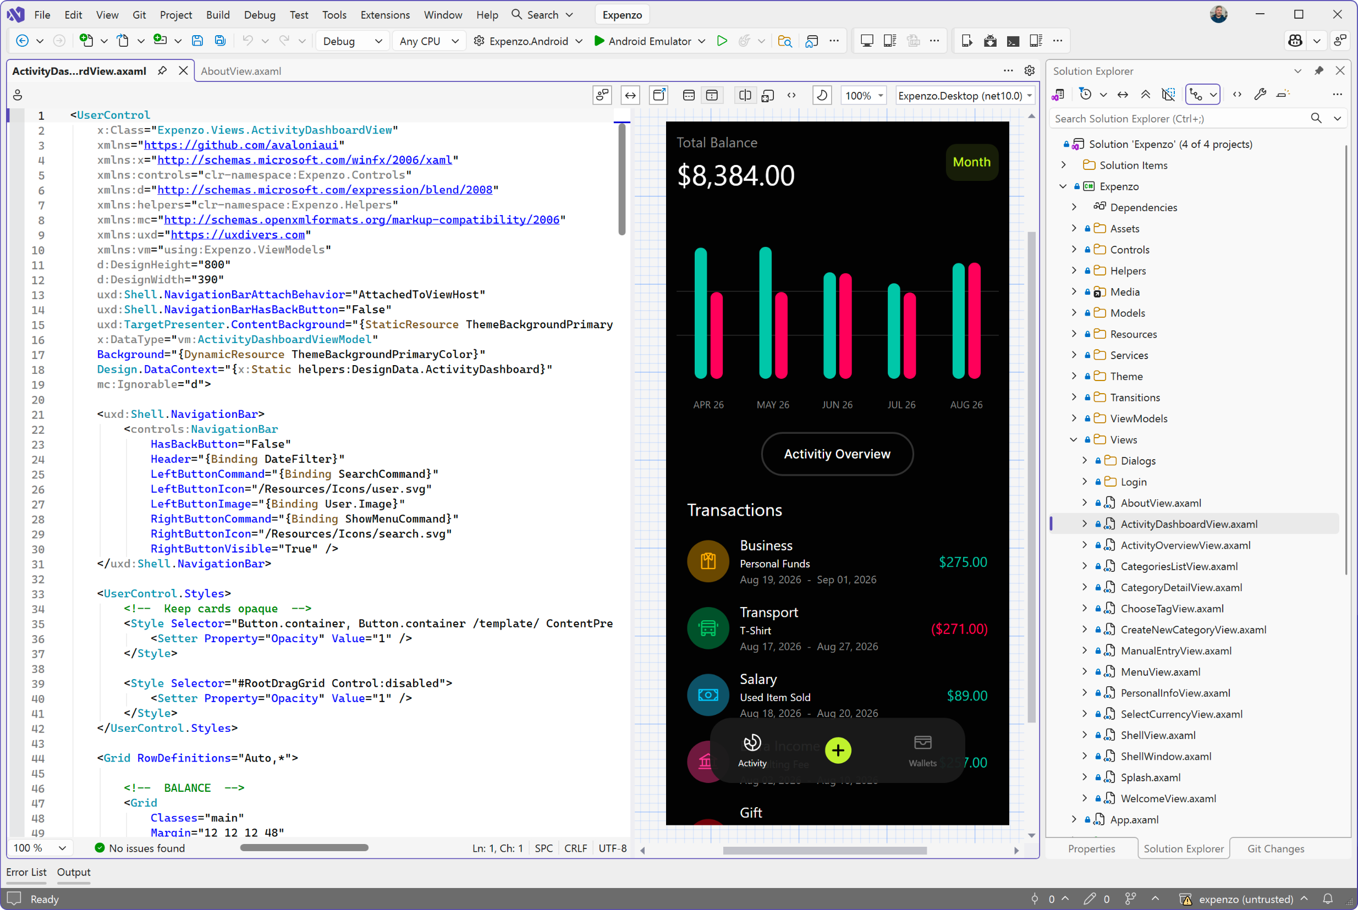Screen dimensions: 1358x910
Task: Click the Month button in the preview
Action: click(971, 162)
